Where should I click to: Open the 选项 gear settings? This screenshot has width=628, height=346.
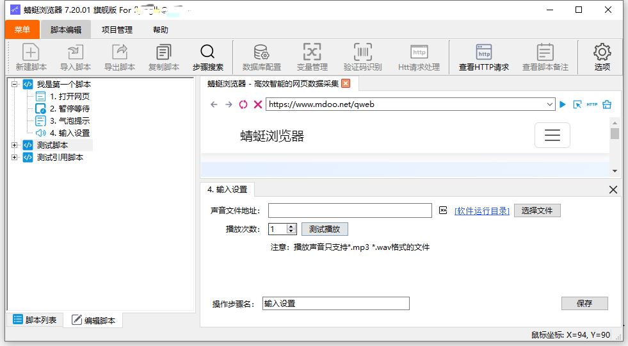(602, 53)
